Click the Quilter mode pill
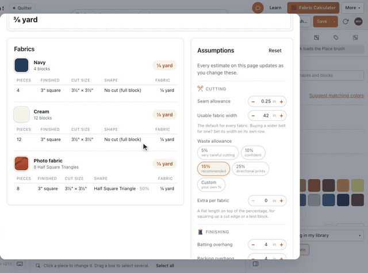 click(22, 8)
